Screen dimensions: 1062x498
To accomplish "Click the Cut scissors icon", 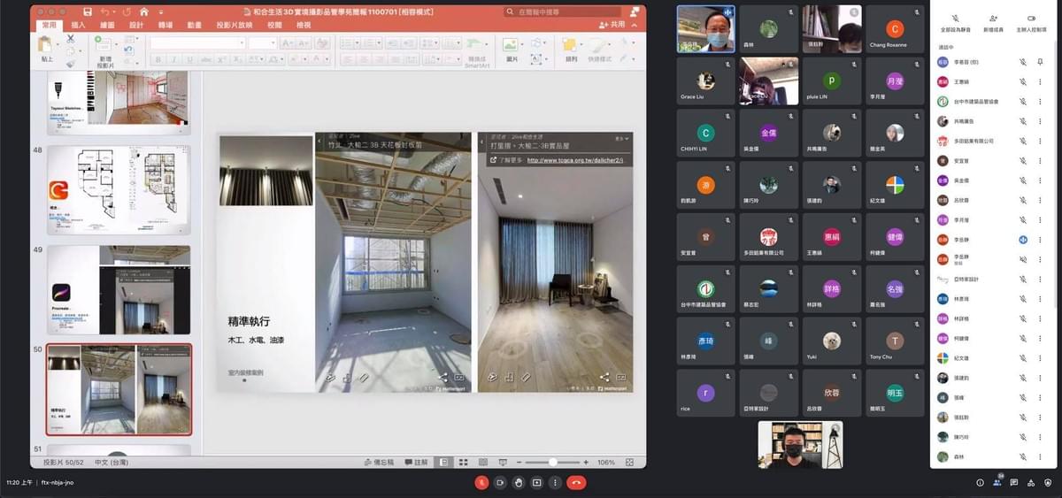I will pos(70,39).
